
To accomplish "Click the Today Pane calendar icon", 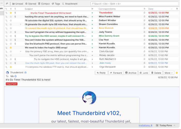I will (x=157, y=125).
